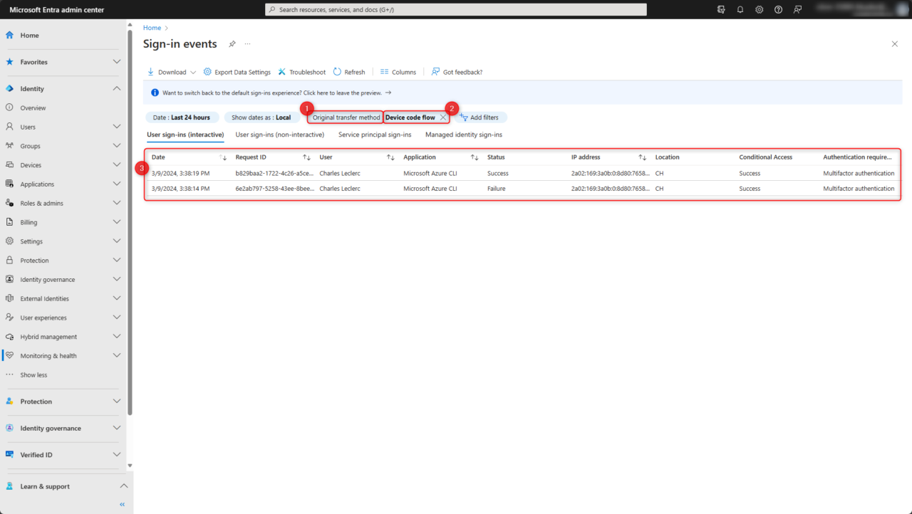This screenshot has height=514, width=912.
Task: Pin the Sign-in events page
Action: [232, 44]
